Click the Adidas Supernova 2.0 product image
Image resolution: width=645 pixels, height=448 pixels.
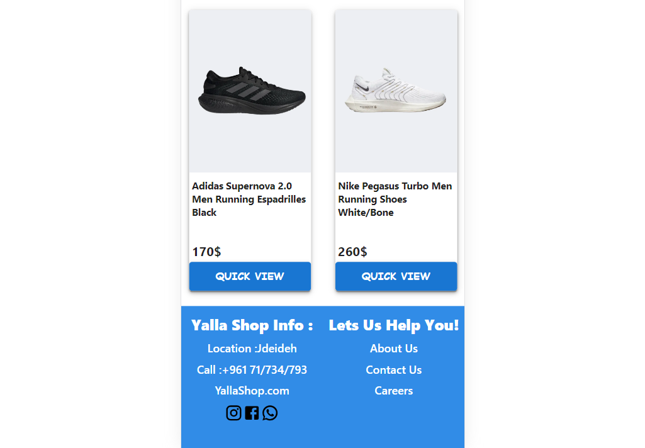(250, 91)
